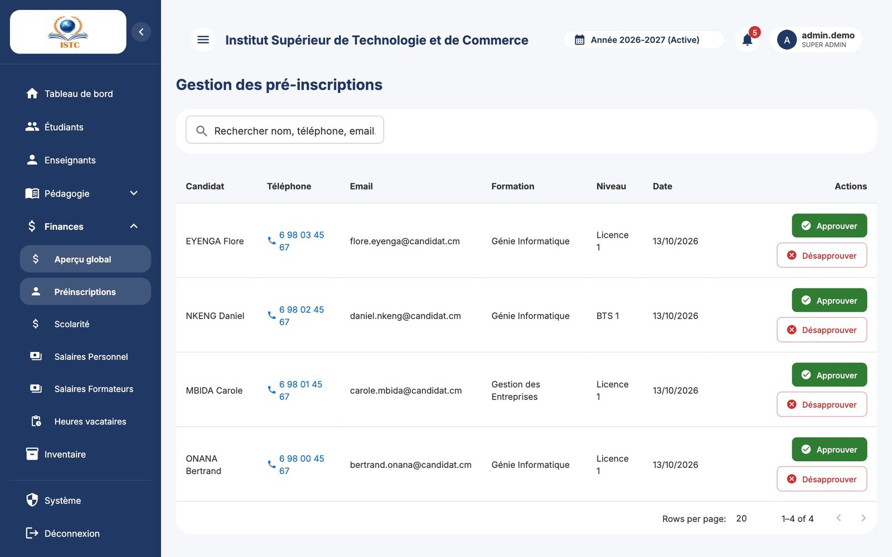This screenshot has width=892, height=557.
Task: Open the rows per page dropdown showing 20
Action: pyautogui.click(x=742, y=519)
